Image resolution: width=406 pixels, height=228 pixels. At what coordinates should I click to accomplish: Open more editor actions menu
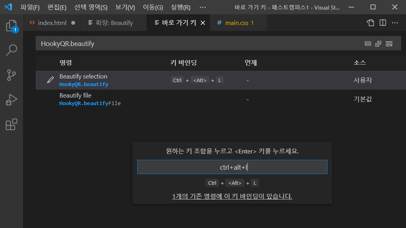[395, 23]
